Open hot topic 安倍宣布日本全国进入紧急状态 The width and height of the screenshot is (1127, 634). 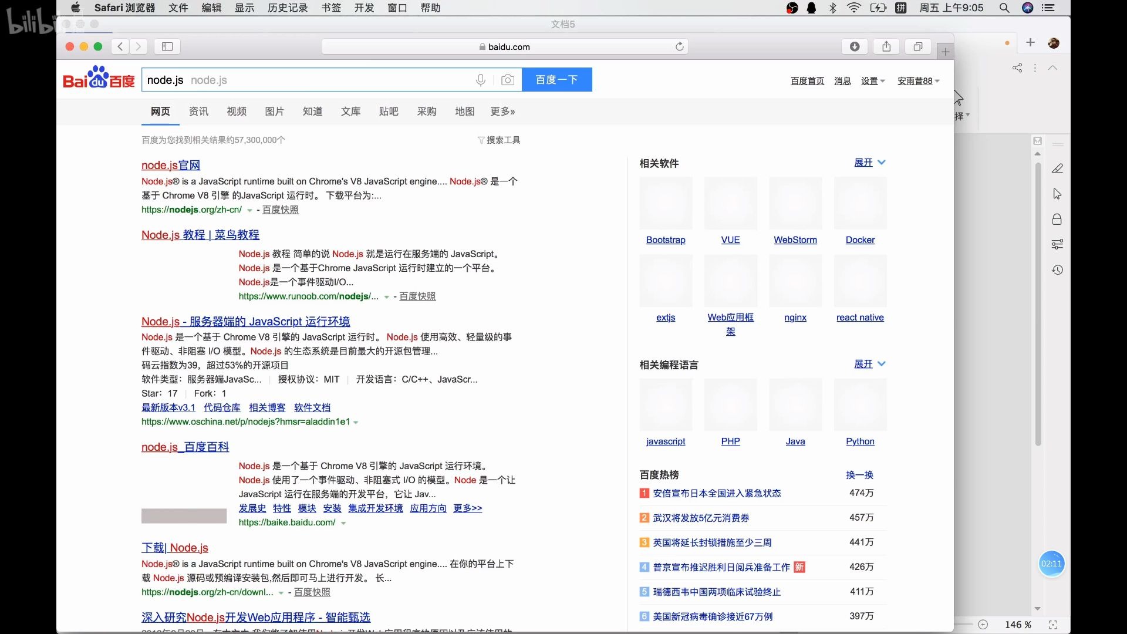[717, 493]
